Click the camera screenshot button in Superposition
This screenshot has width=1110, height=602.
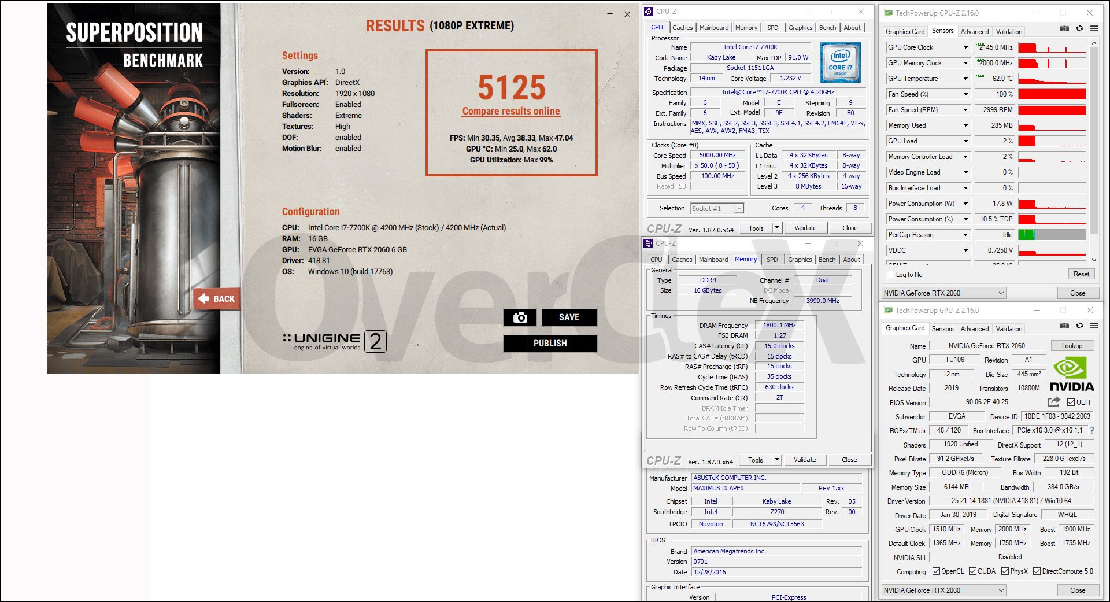coord(520,317)
